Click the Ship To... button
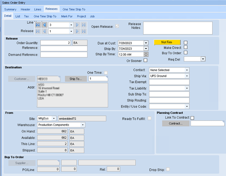 click(x=76, y=79)
